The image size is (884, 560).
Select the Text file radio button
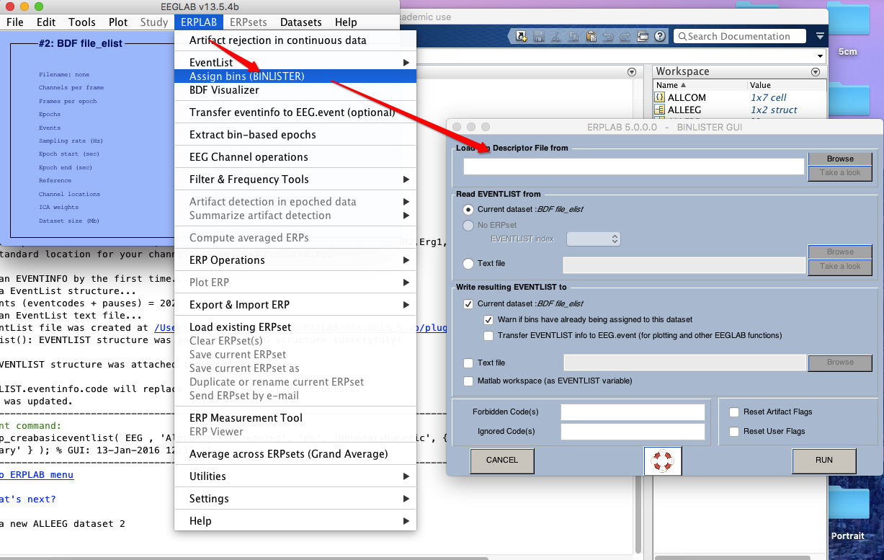469,264
